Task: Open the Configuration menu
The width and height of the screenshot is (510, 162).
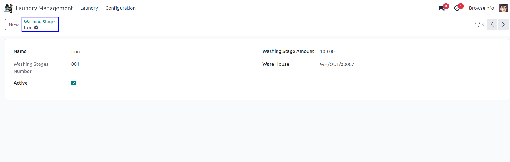Action: click(120, 8)
